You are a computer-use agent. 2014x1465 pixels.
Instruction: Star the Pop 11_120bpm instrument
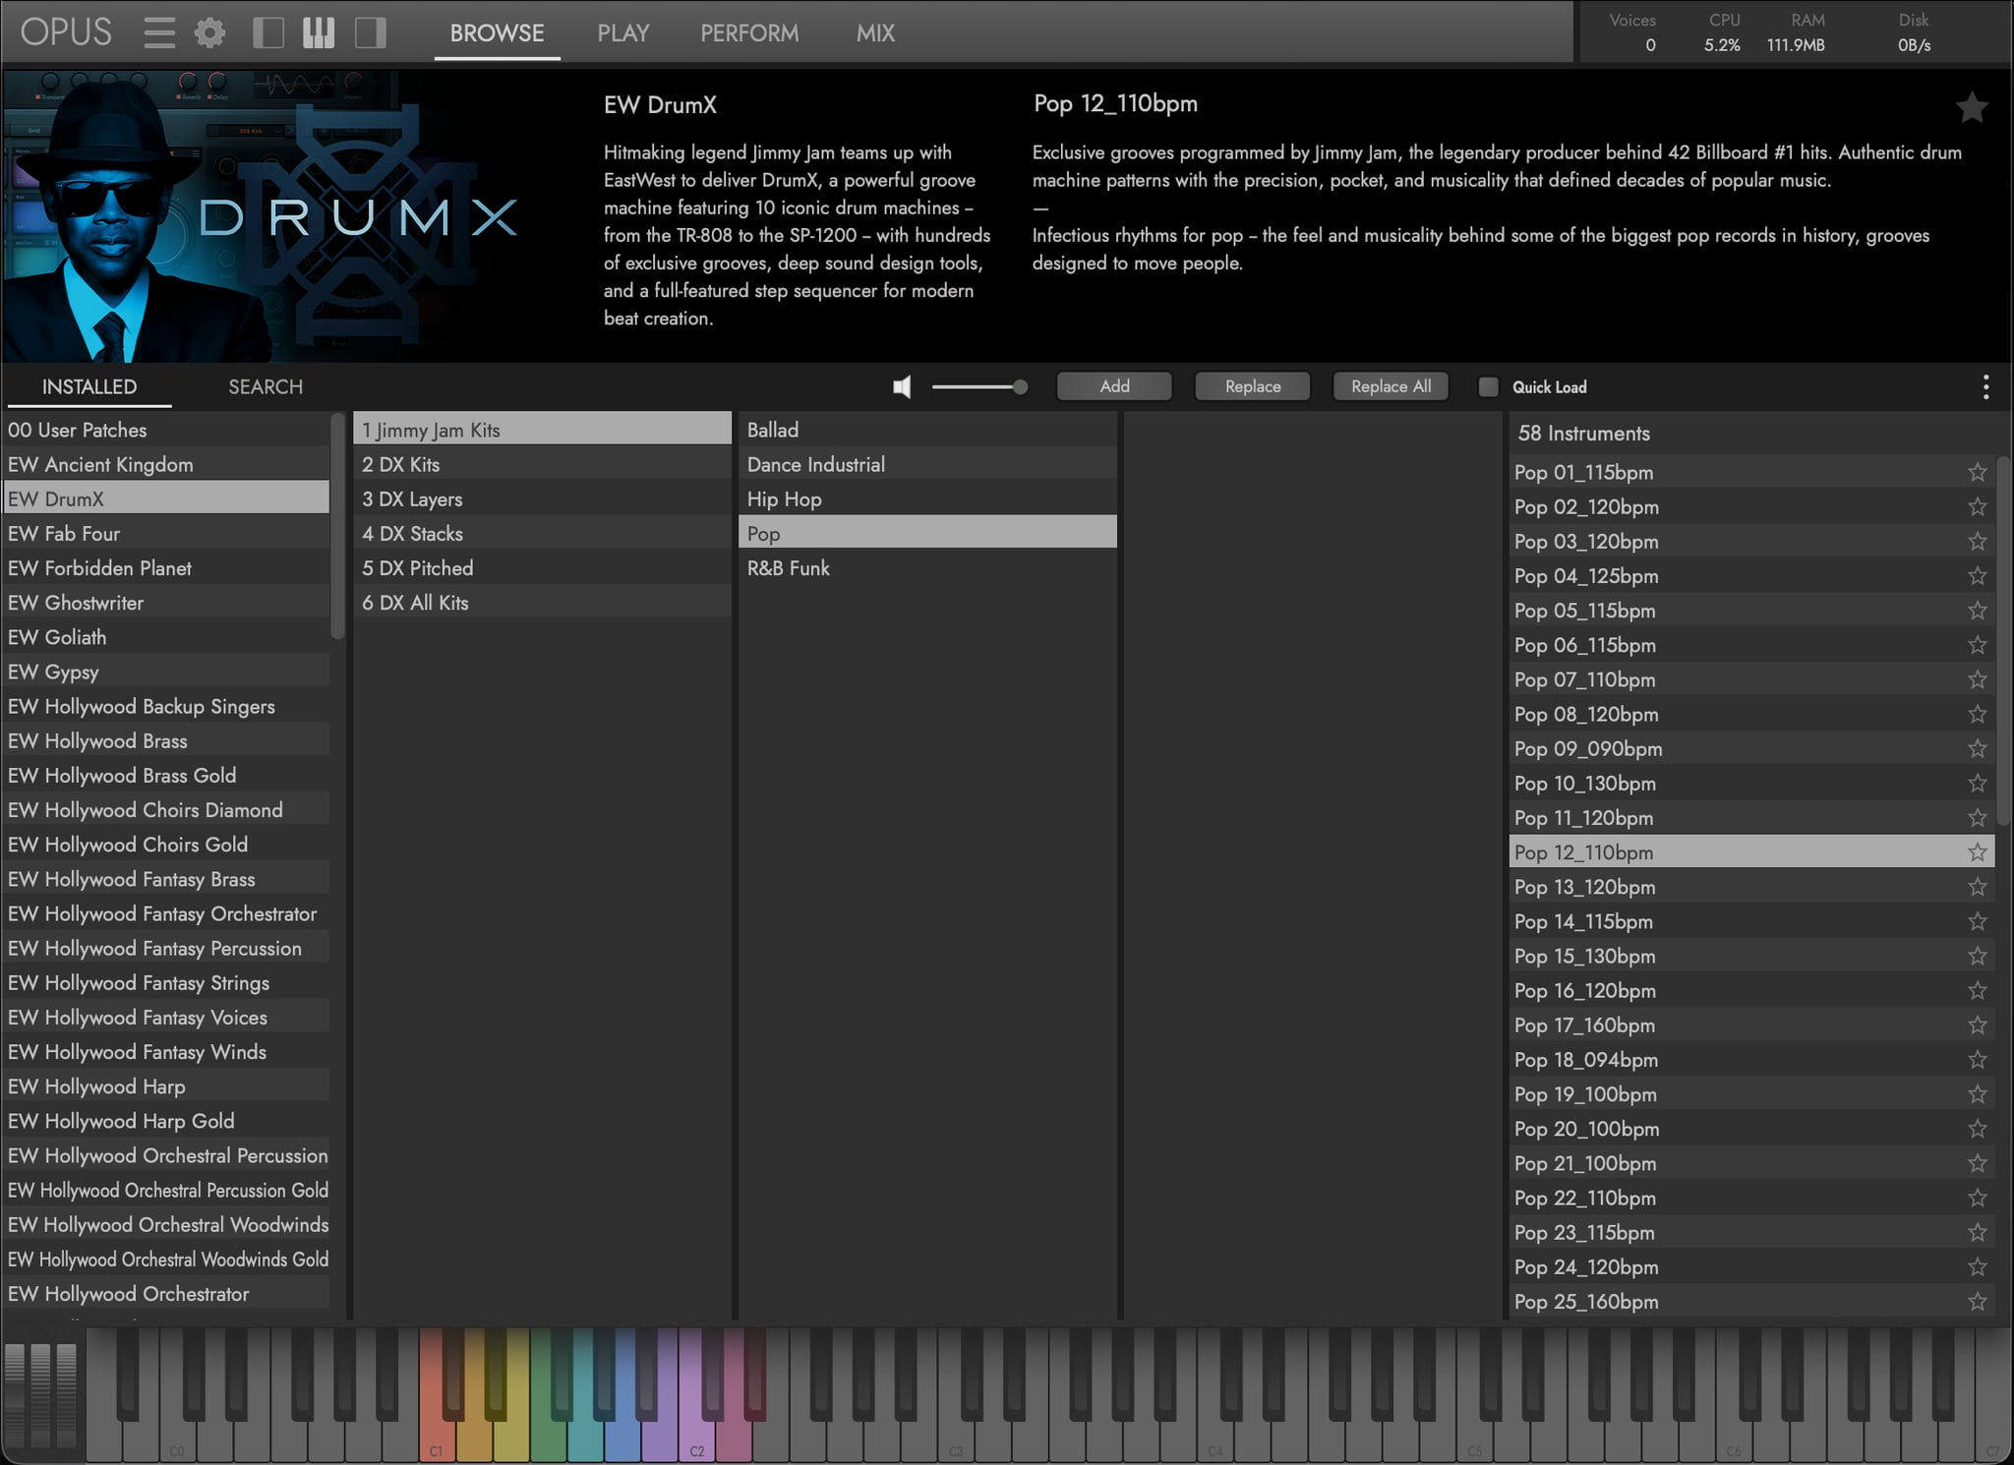coord(1978,818)
